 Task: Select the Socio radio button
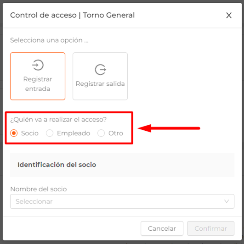point(14,133)
